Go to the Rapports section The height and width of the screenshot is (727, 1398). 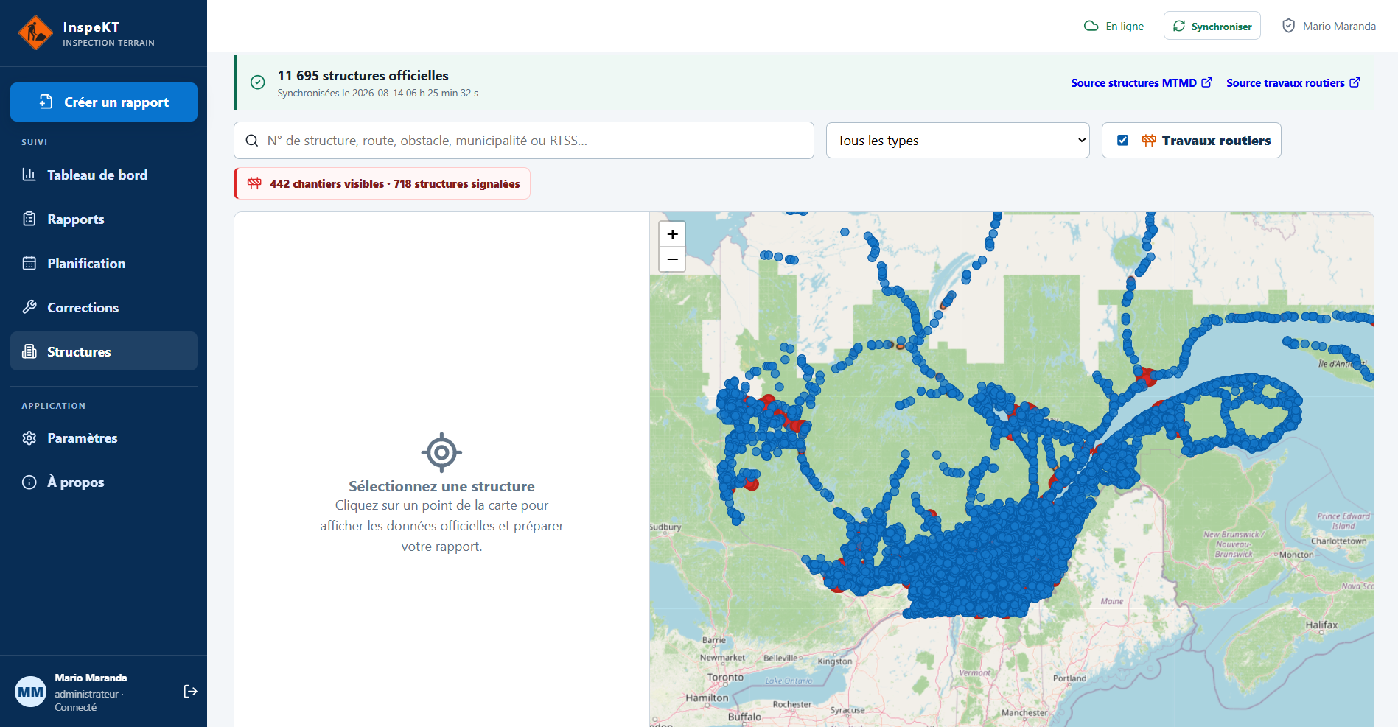(x=104, y=219)
